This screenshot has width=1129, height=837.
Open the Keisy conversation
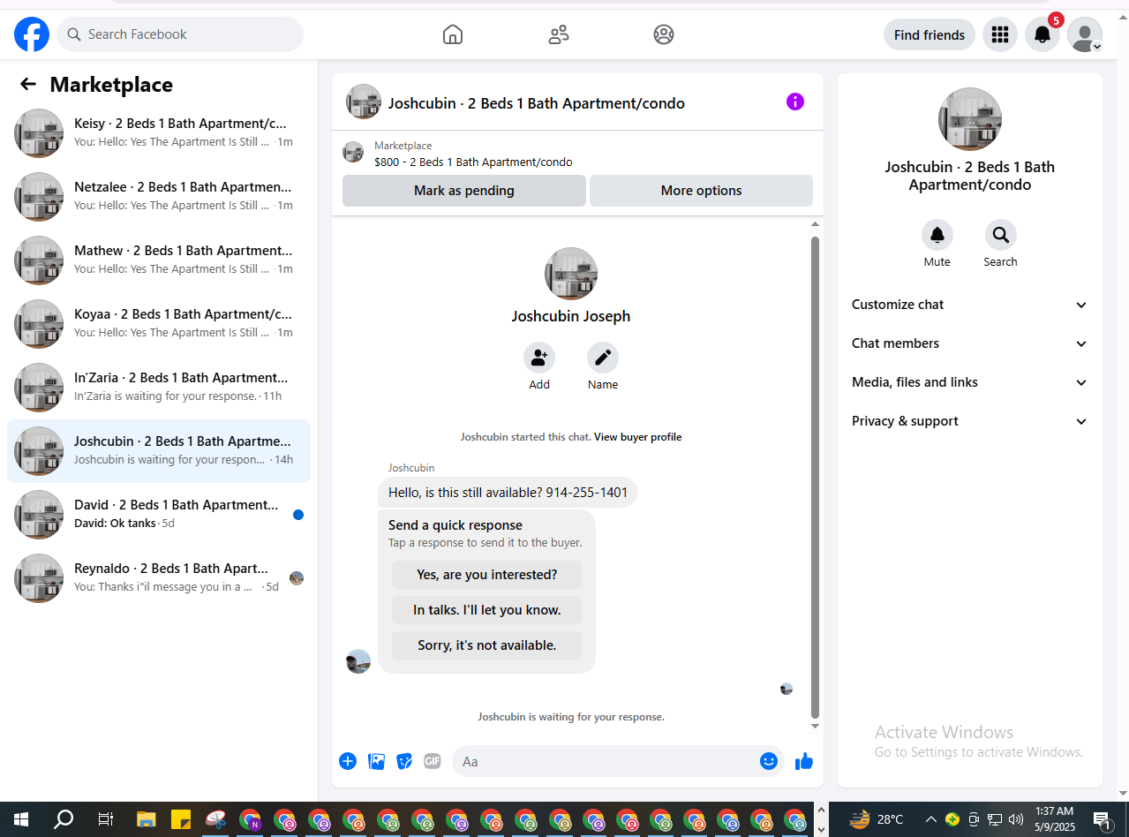(x=159, y=133)
